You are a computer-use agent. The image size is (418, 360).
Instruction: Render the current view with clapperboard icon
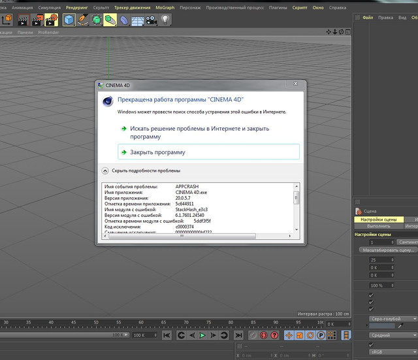pos(24,20)
